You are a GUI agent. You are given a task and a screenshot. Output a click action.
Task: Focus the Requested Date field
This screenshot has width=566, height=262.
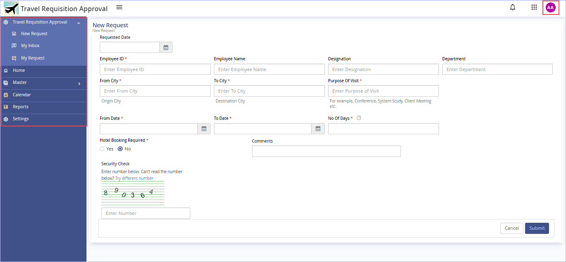pos(130,48)
